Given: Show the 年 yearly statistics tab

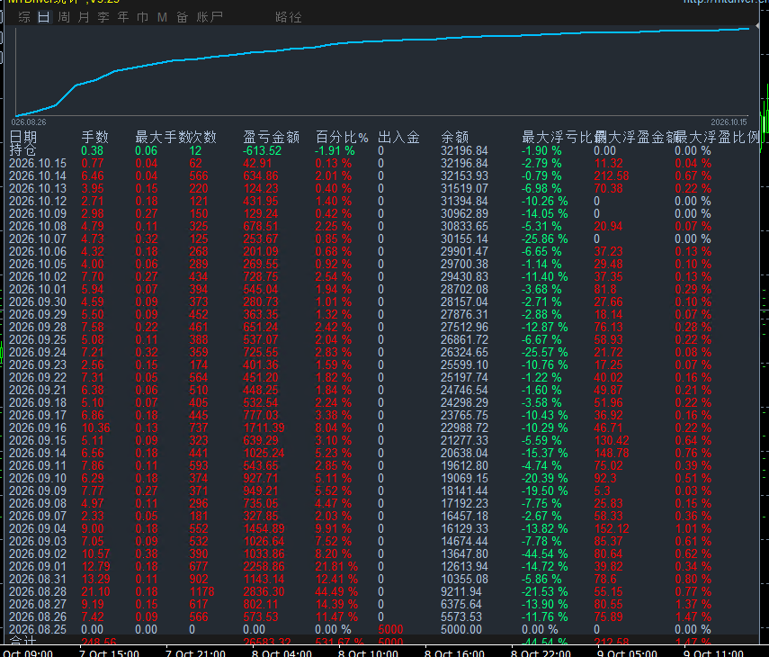Looking at the screenshot, I should 123,18.
